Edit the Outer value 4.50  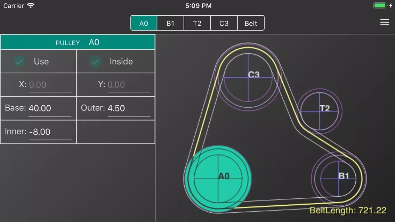129,108
